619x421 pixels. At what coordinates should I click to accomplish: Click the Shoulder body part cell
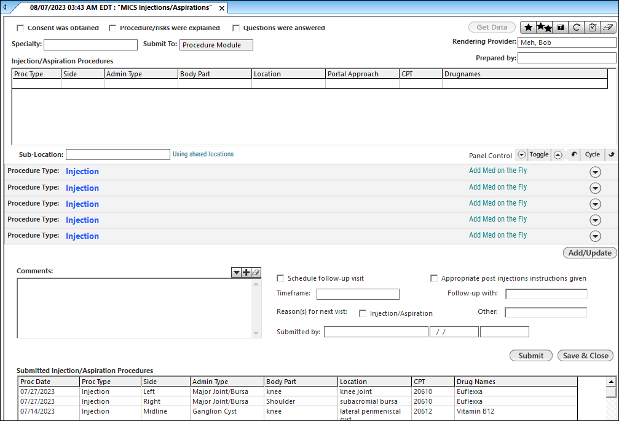(x=301, y=401)
